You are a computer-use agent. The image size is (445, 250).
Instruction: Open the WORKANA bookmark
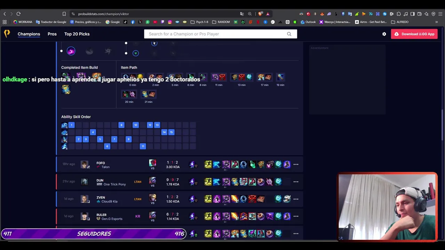(x=23, y=22)
